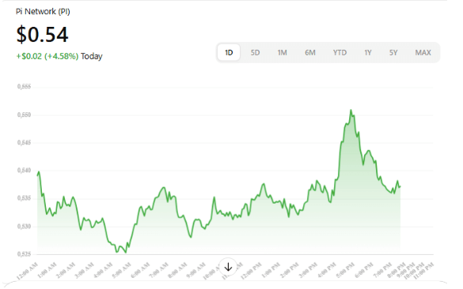Click the chart peak near 5:00 PM

coord(351,111)
